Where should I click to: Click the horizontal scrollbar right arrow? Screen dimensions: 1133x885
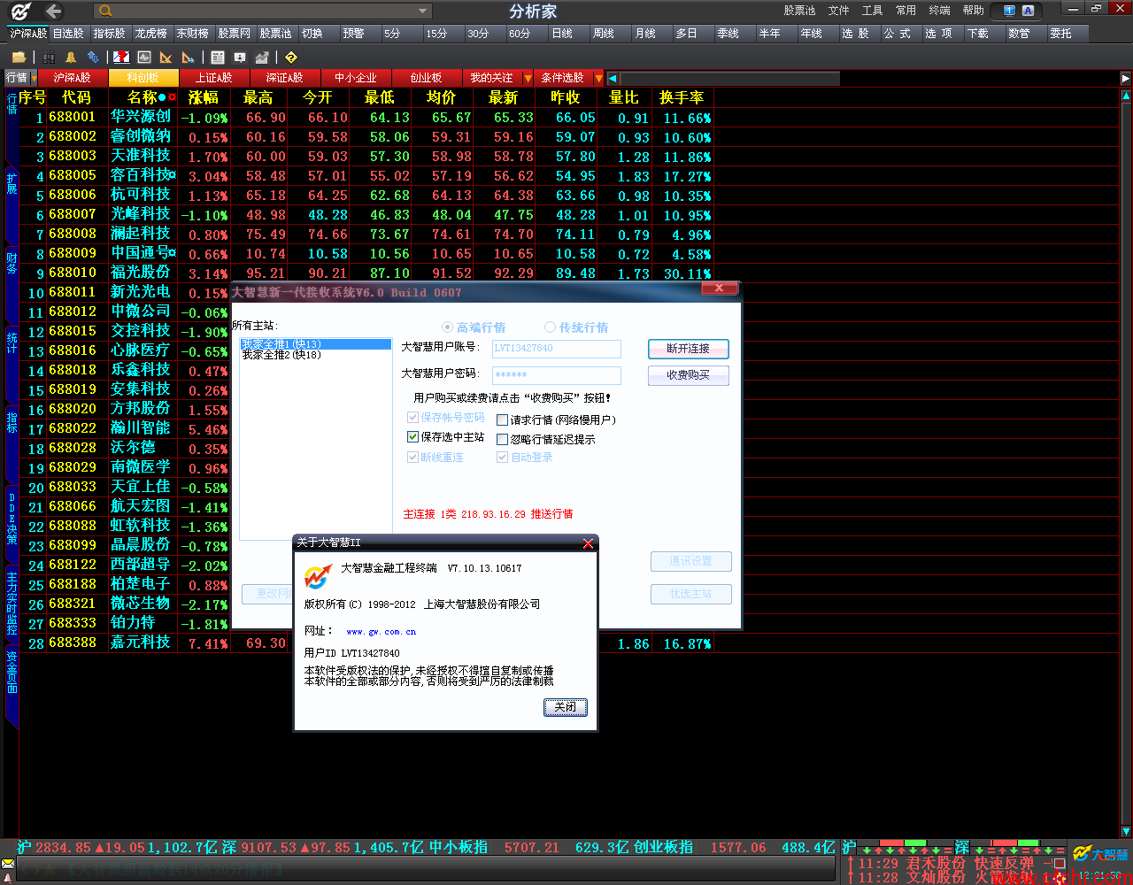pos(1125,78)
